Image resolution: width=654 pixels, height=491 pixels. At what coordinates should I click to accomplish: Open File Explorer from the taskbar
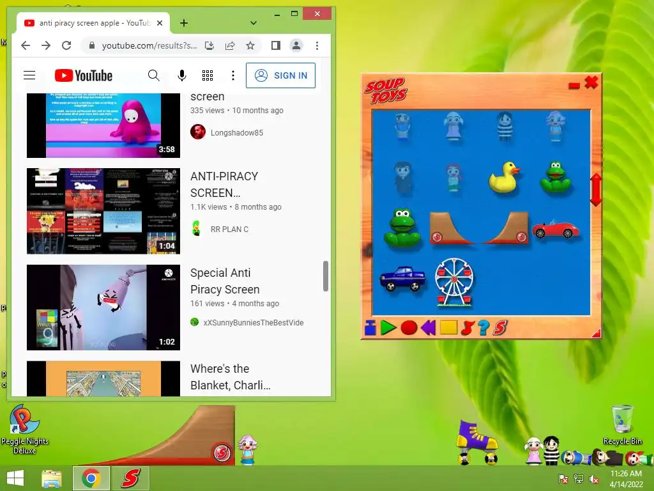(x=52, y=478)
